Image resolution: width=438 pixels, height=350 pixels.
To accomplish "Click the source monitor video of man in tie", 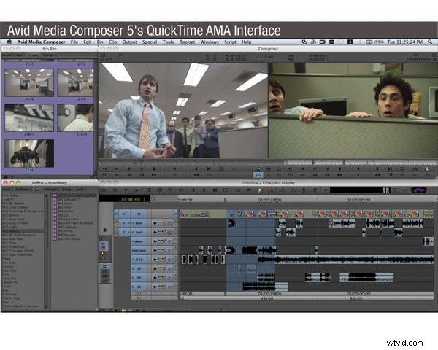I will [183, 110].
